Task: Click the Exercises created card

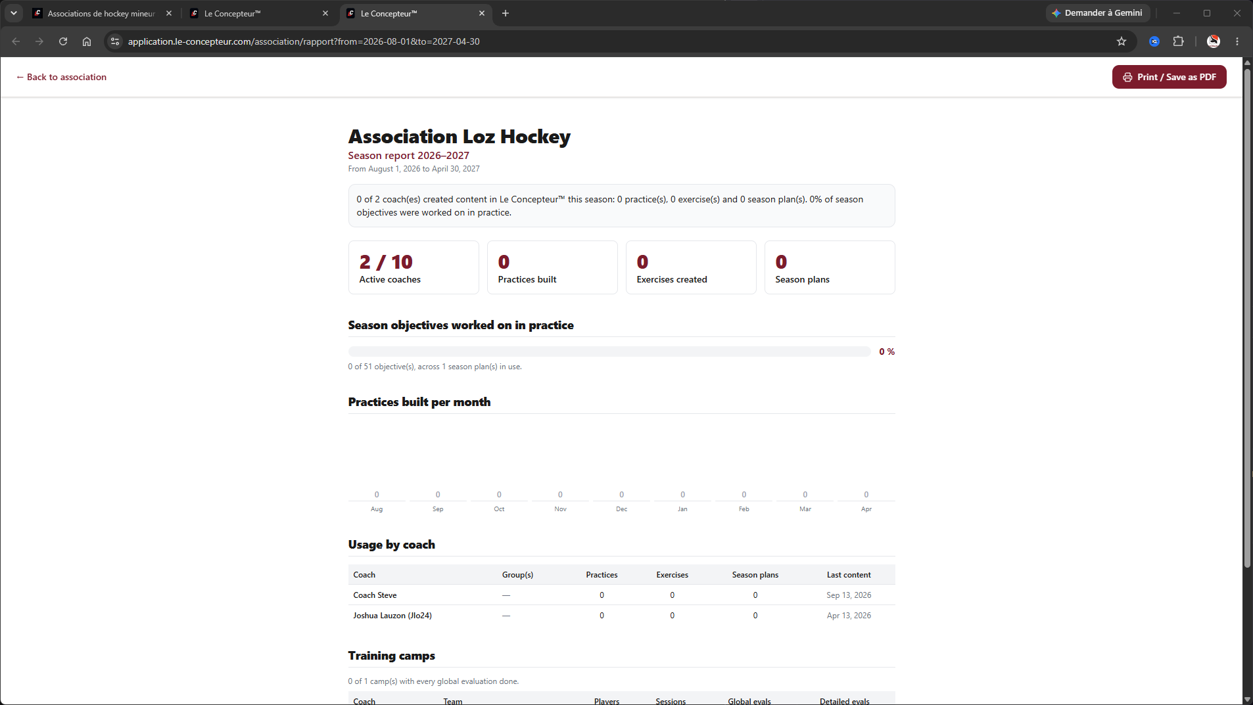Action: 691,267
